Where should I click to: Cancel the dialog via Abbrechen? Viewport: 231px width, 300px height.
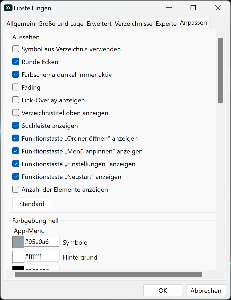pyautogui.click(x=206, y=290)
